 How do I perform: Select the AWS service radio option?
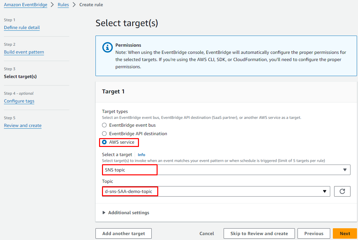click(x=104, y=142)
